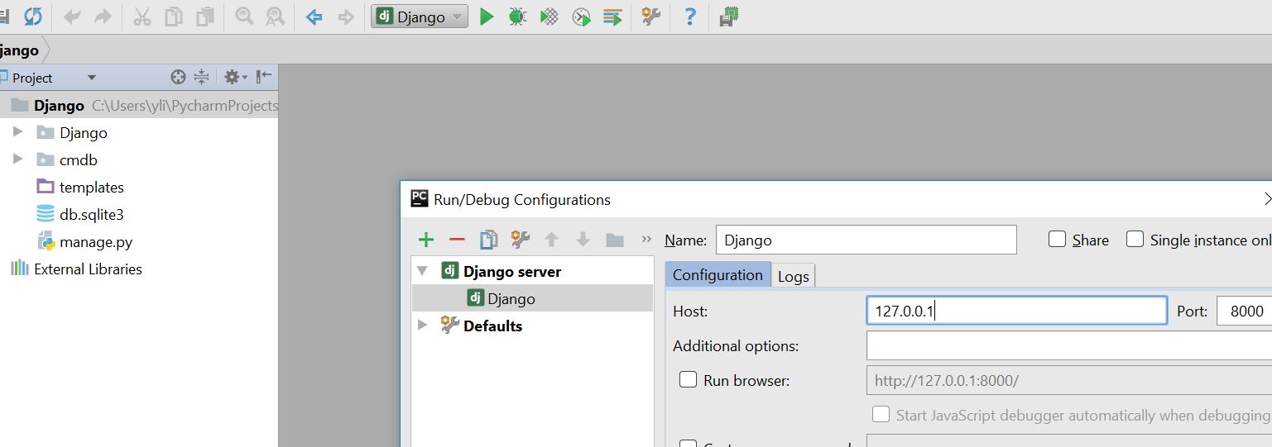The height and width of the screenshot is (447, 1272).
Task: Edit defaults wrench icon in dialog
Action: pos(520,240)
